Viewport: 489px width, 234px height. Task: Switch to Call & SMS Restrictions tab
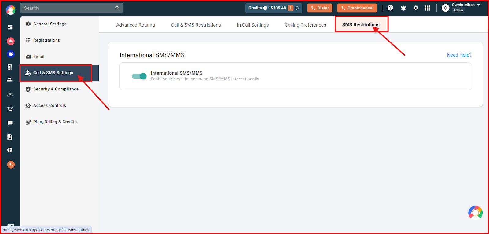point(196,25)
